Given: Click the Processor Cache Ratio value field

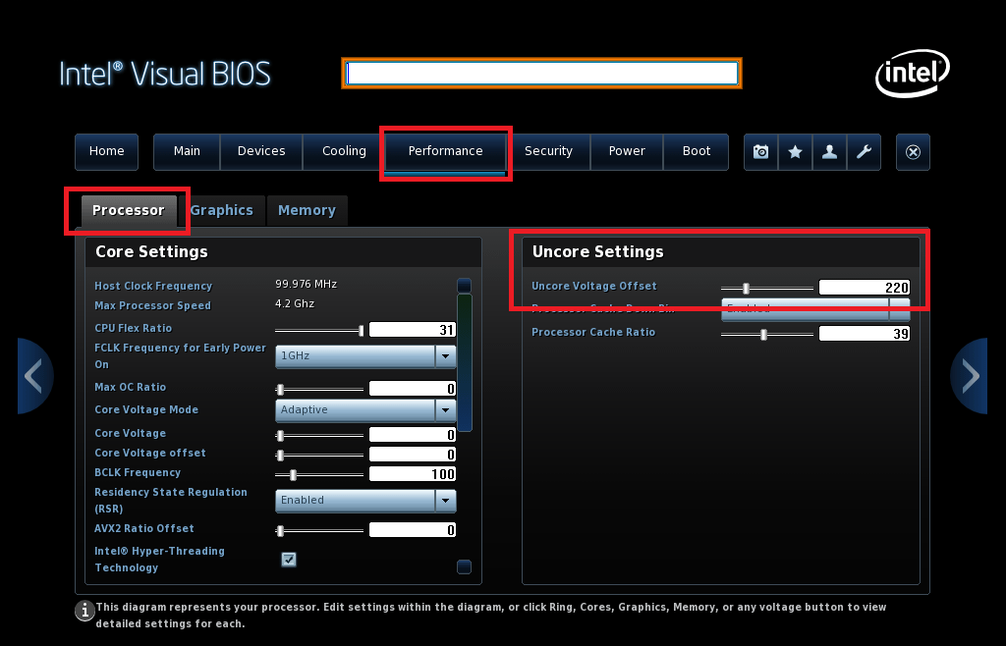Looking at the screenshot, I should pos(865,334).
